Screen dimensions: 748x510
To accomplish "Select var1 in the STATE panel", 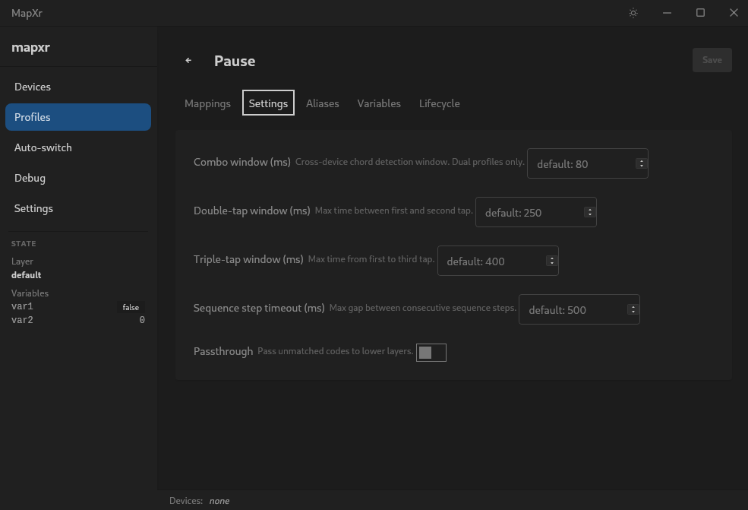I will (21, 307).
